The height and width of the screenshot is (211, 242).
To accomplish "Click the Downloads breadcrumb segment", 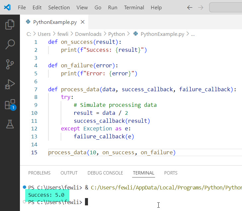I will click(88, 34).
